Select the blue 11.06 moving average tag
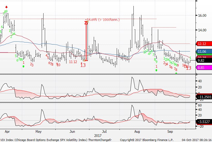The height and width of the screenshot is (142, 212). pyautogui.click(x=204, y=51)
